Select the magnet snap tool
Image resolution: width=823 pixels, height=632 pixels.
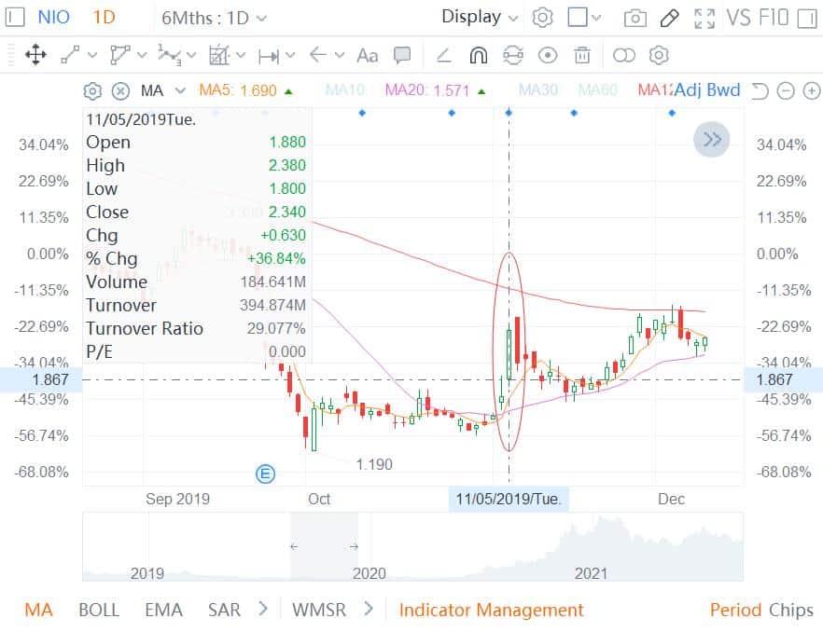pos(478,56)
